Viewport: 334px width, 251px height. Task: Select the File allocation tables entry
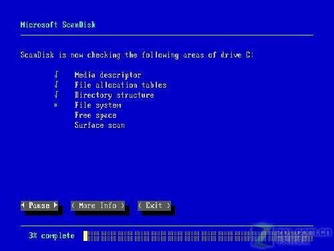click(x=120, y=85)
